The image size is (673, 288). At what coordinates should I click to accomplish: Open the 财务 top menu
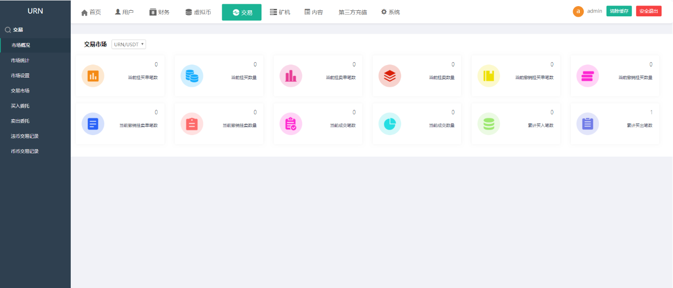pos(159,12)
